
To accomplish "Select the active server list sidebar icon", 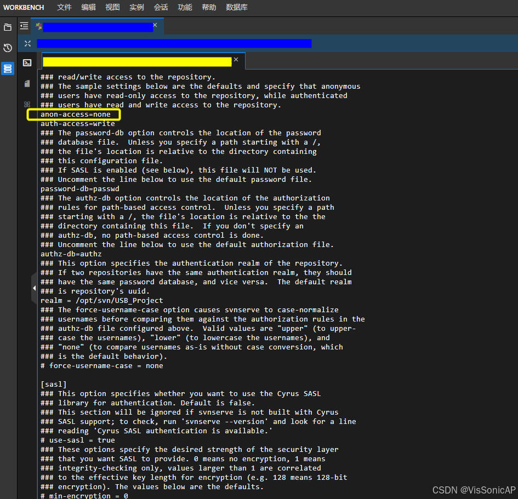I will [8, 68].
